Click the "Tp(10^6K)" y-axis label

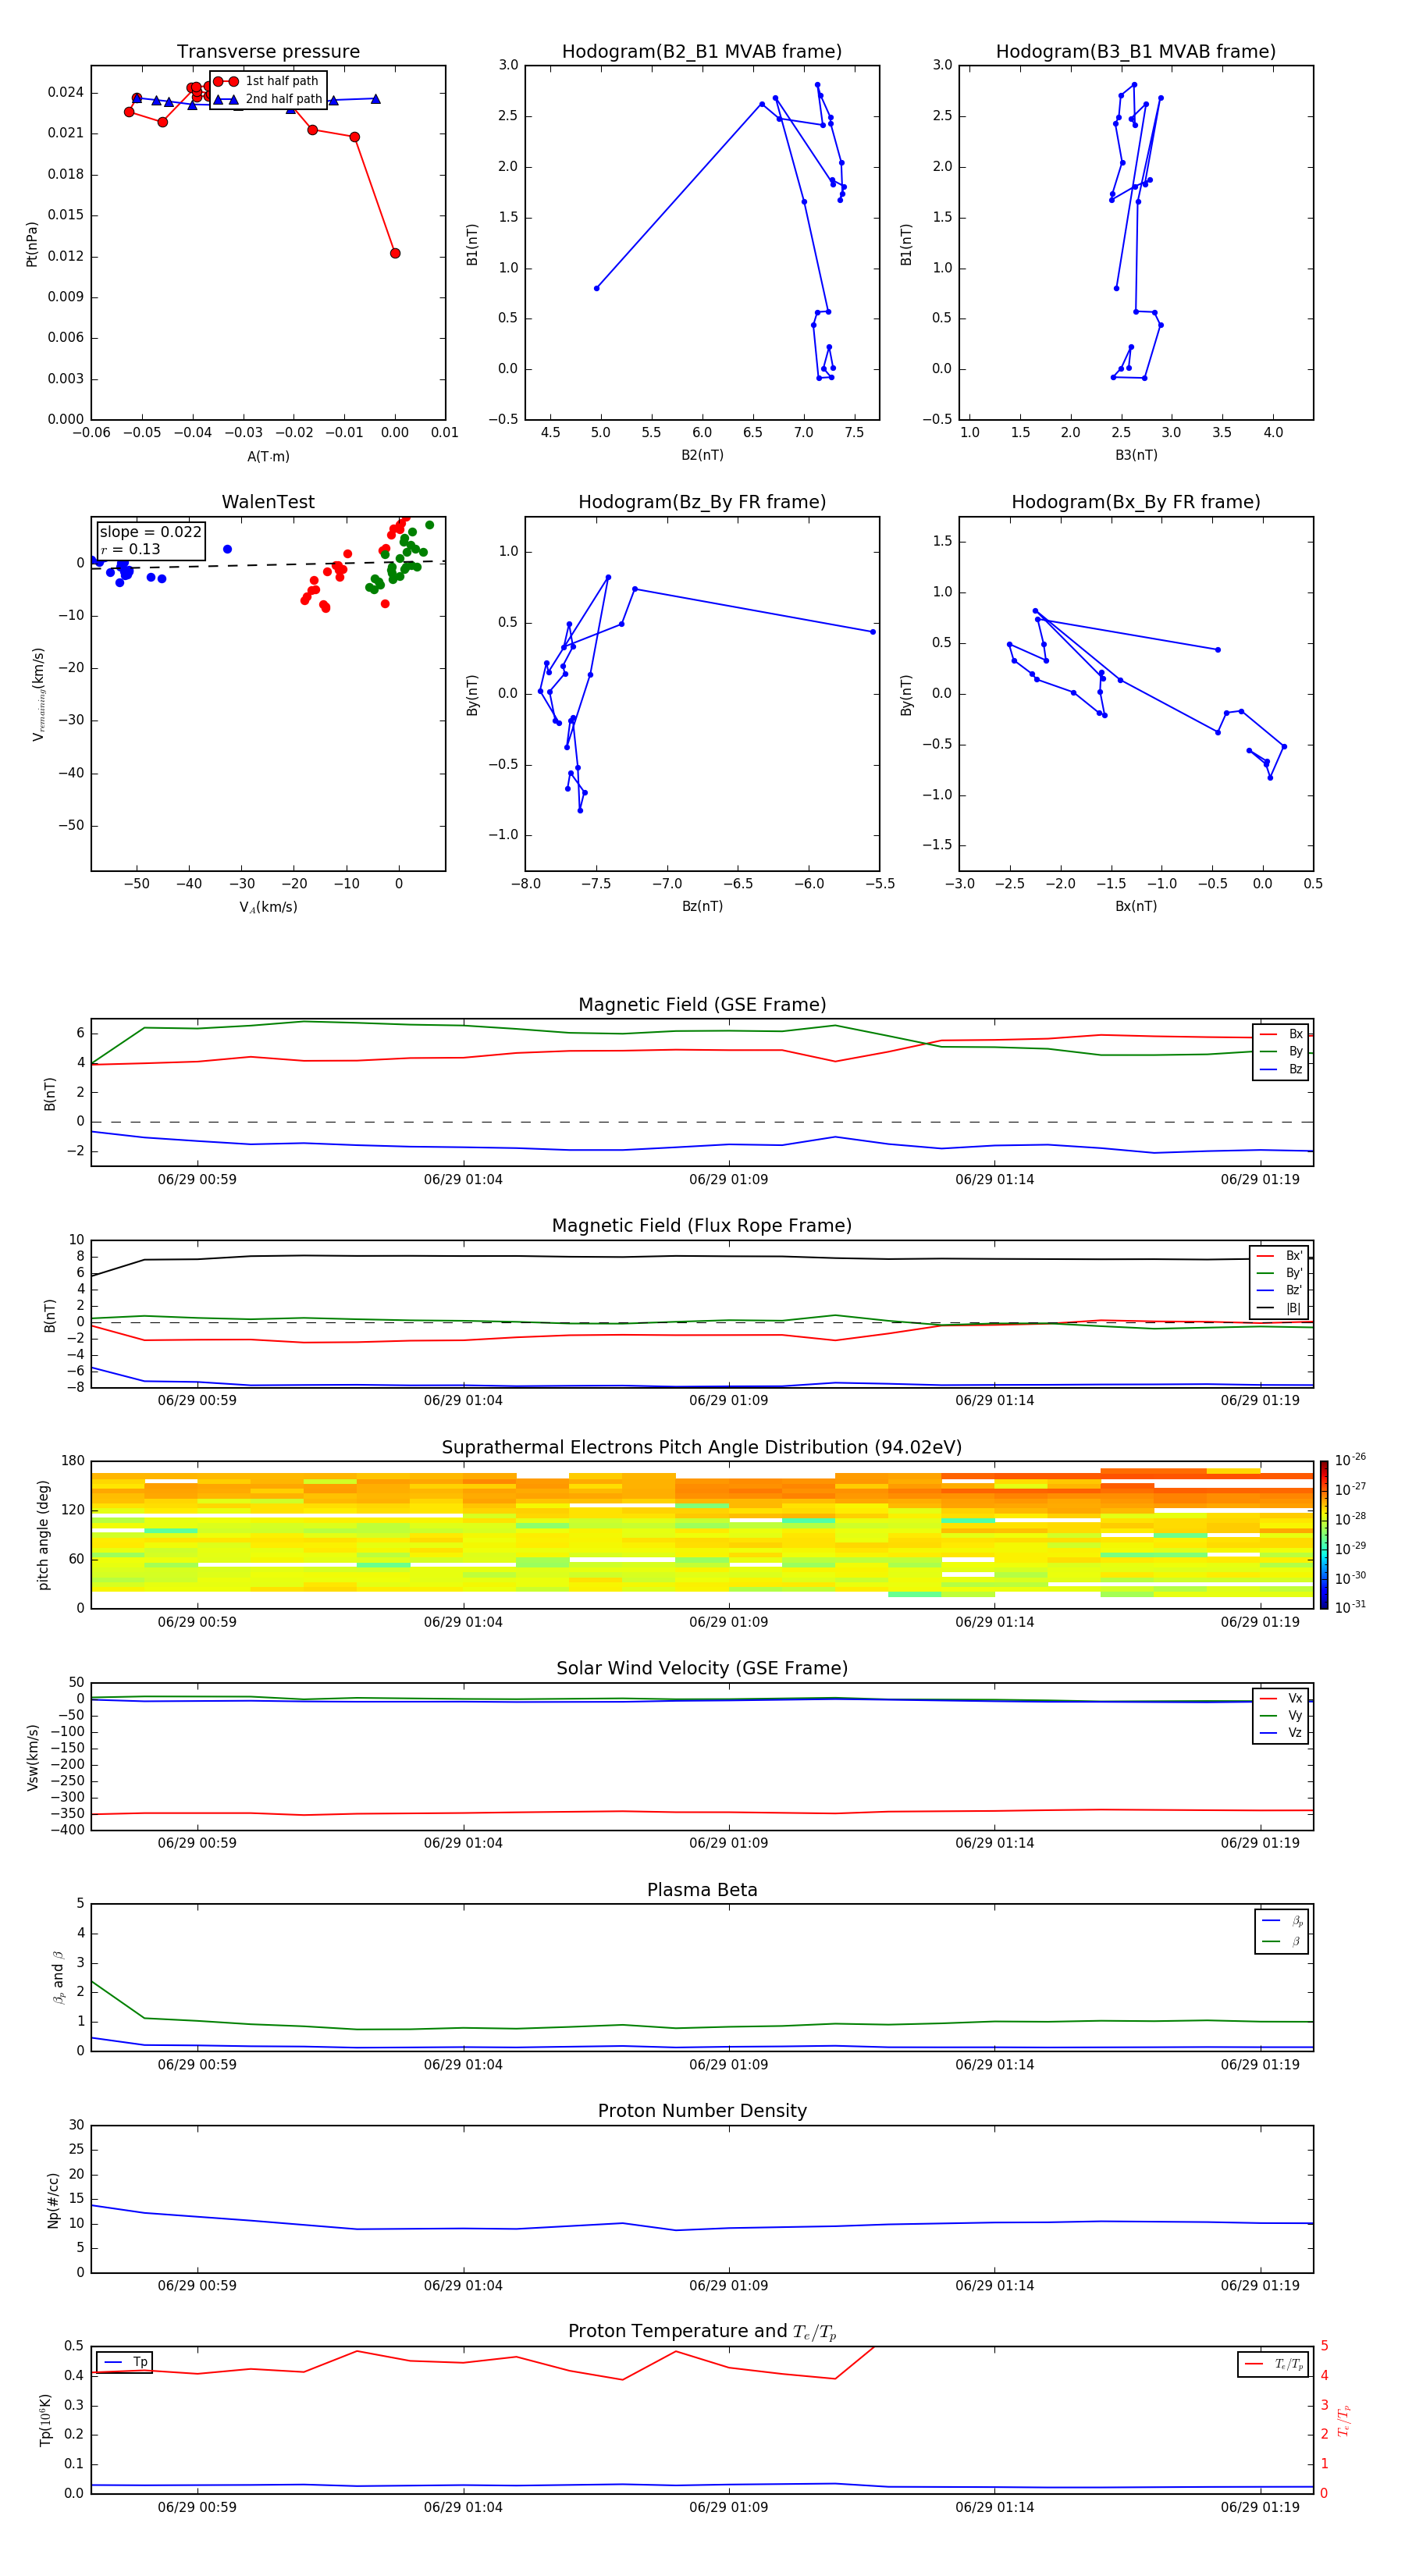45,2420
